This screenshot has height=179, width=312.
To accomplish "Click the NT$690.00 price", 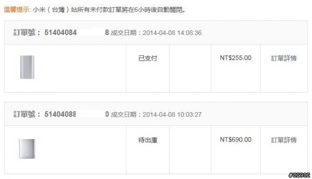I will [235, 139].
